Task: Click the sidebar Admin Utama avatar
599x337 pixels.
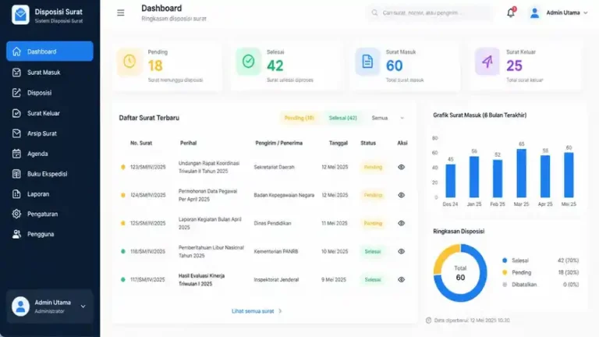Action: pyautogui.click(x=20, y=307)
